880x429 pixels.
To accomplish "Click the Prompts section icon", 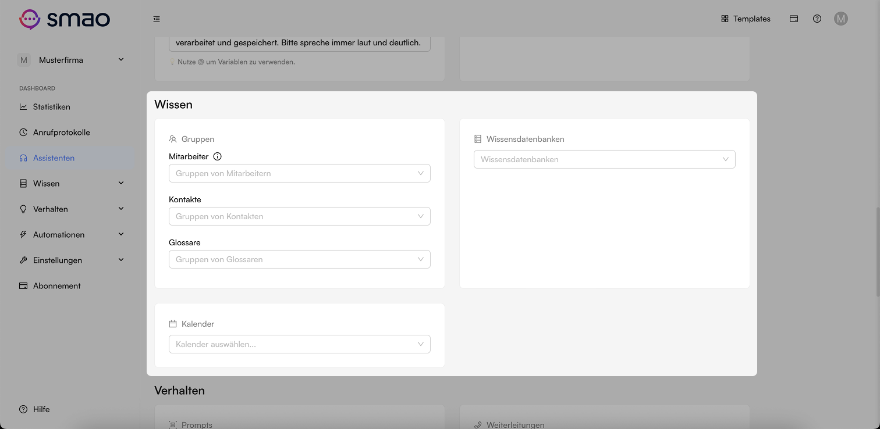I will pyautogui.click(x=173, y=425).
